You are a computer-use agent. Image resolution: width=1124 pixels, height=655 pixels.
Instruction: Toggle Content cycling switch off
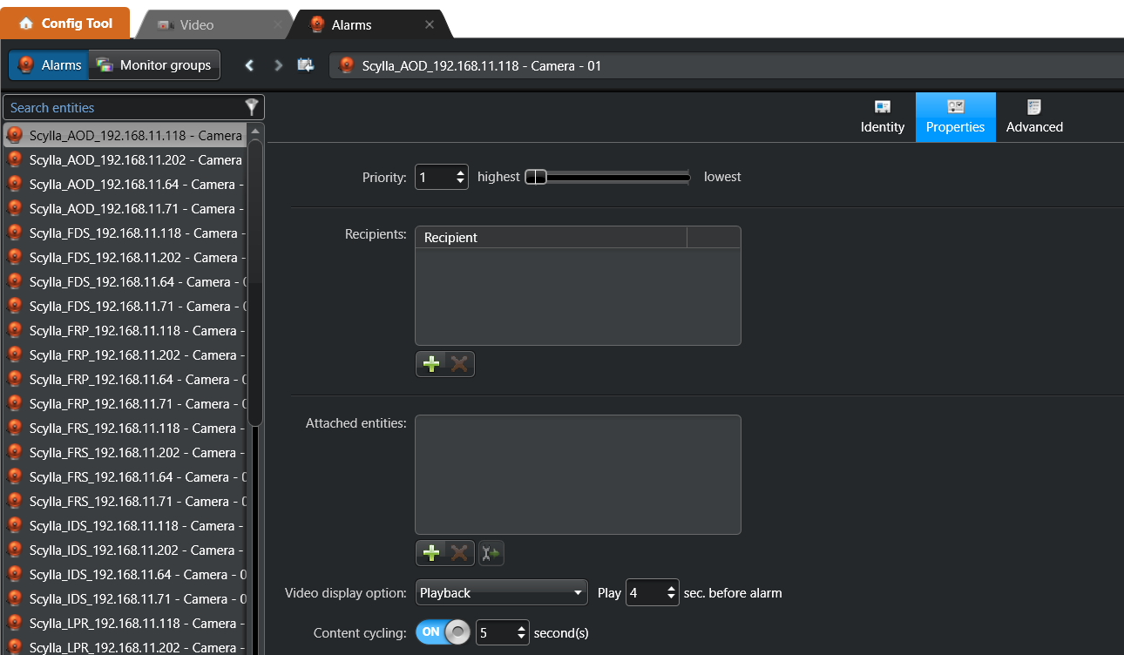coord(443,632)
